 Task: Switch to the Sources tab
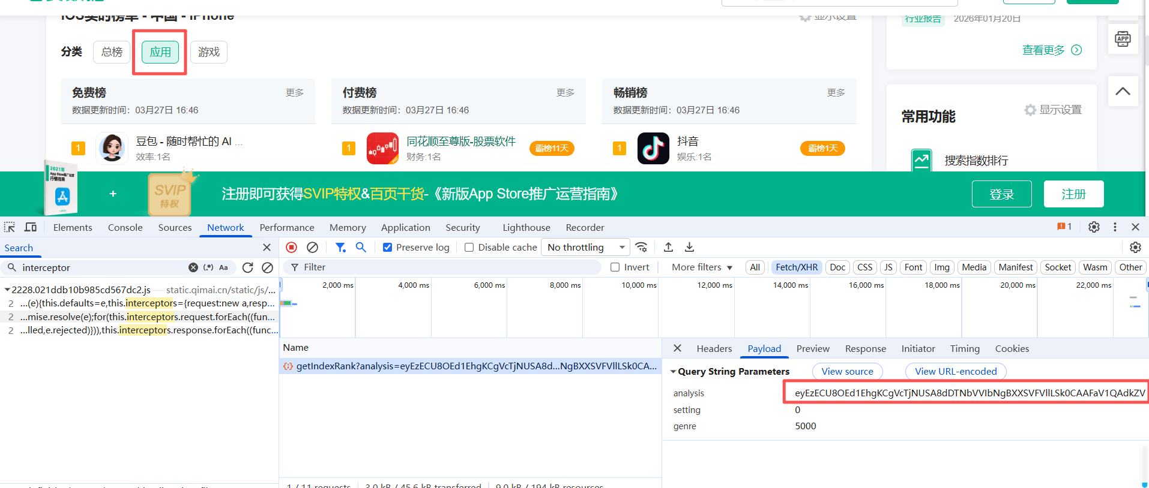[x=175, y=228]
